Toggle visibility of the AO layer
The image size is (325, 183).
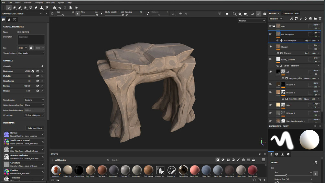pyautogui.click(x=270, y=72)
